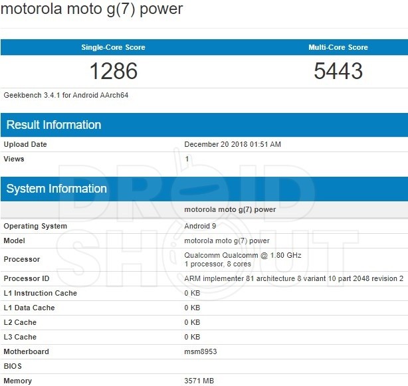
Task: Click the page title 'motorola moto g(7) power'
Action: pos(92,9)
